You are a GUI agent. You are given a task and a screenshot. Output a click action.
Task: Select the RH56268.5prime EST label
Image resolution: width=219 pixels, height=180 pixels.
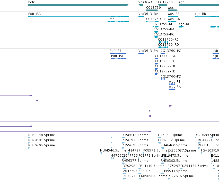(135, 140)
